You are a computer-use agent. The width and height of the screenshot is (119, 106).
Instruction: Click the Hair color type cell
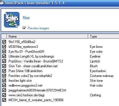click(96, 85)
